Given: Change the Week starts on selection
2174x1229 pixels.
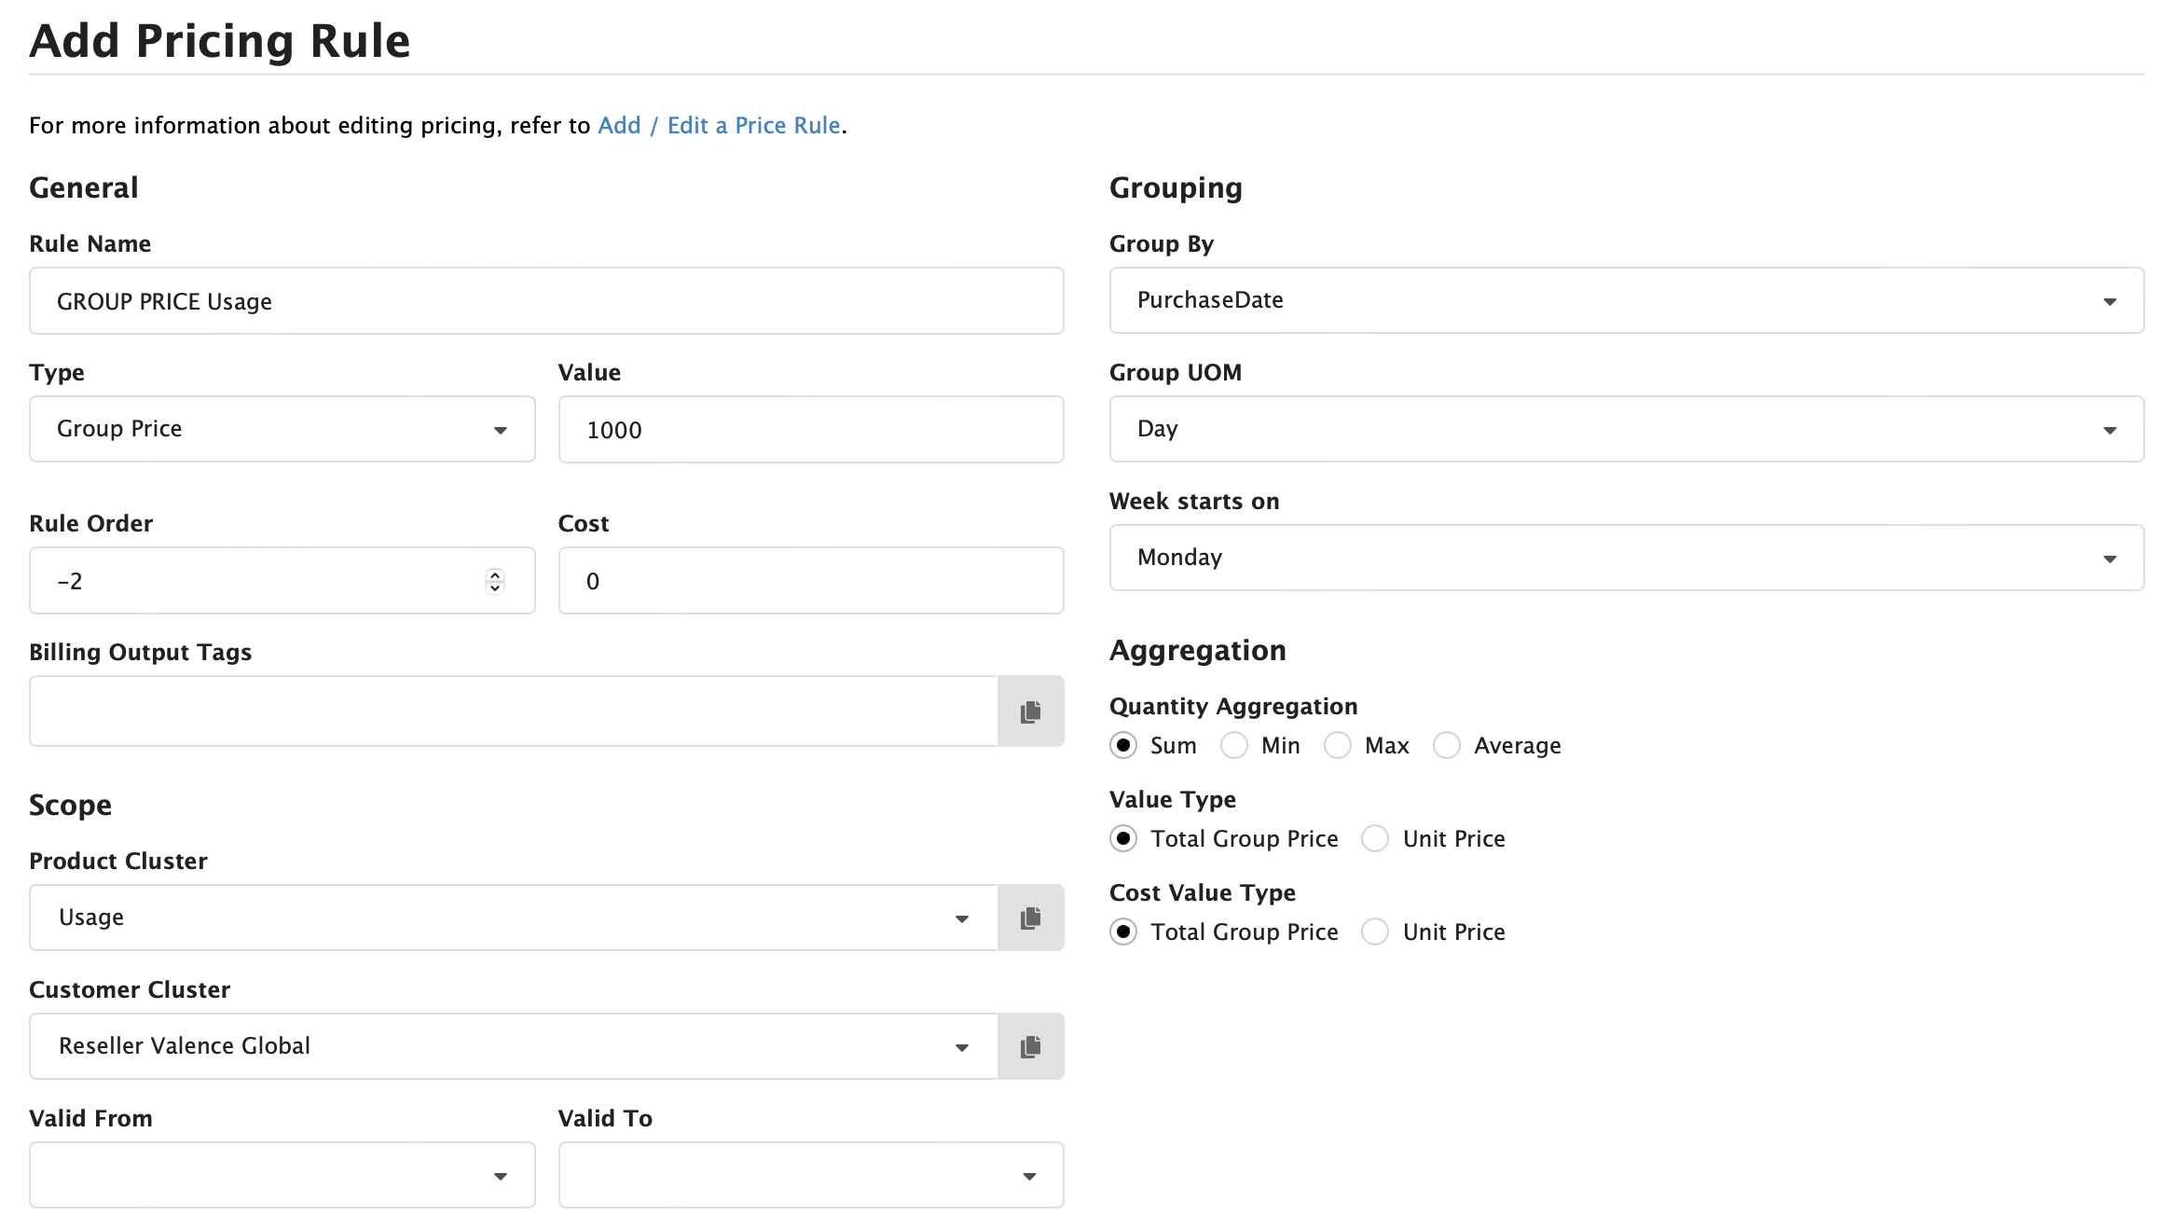Looking at the screenshot, I should click(2112, 558).
